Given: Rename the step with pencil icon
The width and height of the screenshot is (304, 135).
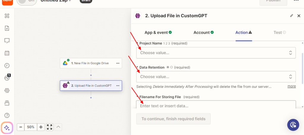Looking at the screenshot, I should click(x=292, y=16).
